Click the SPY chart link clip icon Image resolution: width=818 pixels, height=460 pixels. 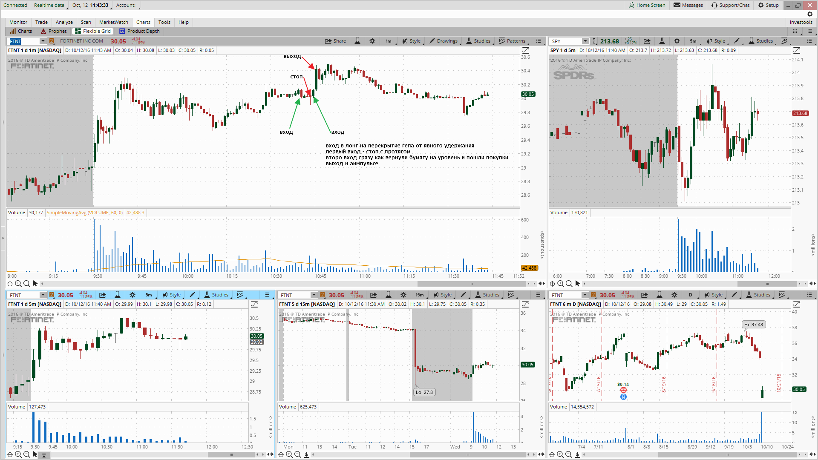click(x=594, y=41)
